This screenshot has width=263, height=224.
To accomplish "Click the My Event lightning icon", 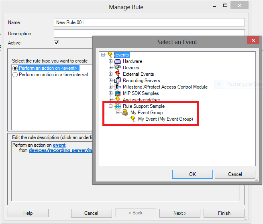I will pyautogui.click(x=133, y=119).
